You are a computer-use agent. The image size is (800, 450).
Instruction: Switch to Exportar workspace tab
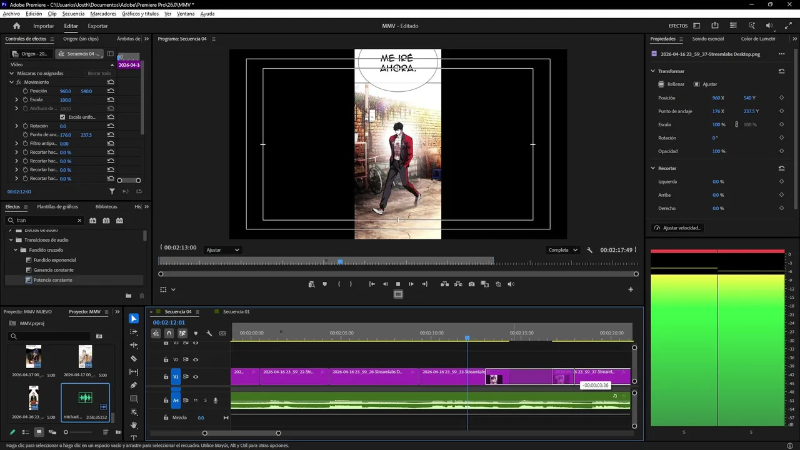[97, 26]
